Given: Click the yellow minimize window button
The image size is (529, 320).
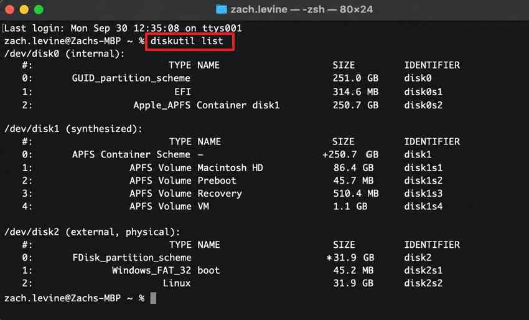Looking at the screenshot, I should (24, 9).
